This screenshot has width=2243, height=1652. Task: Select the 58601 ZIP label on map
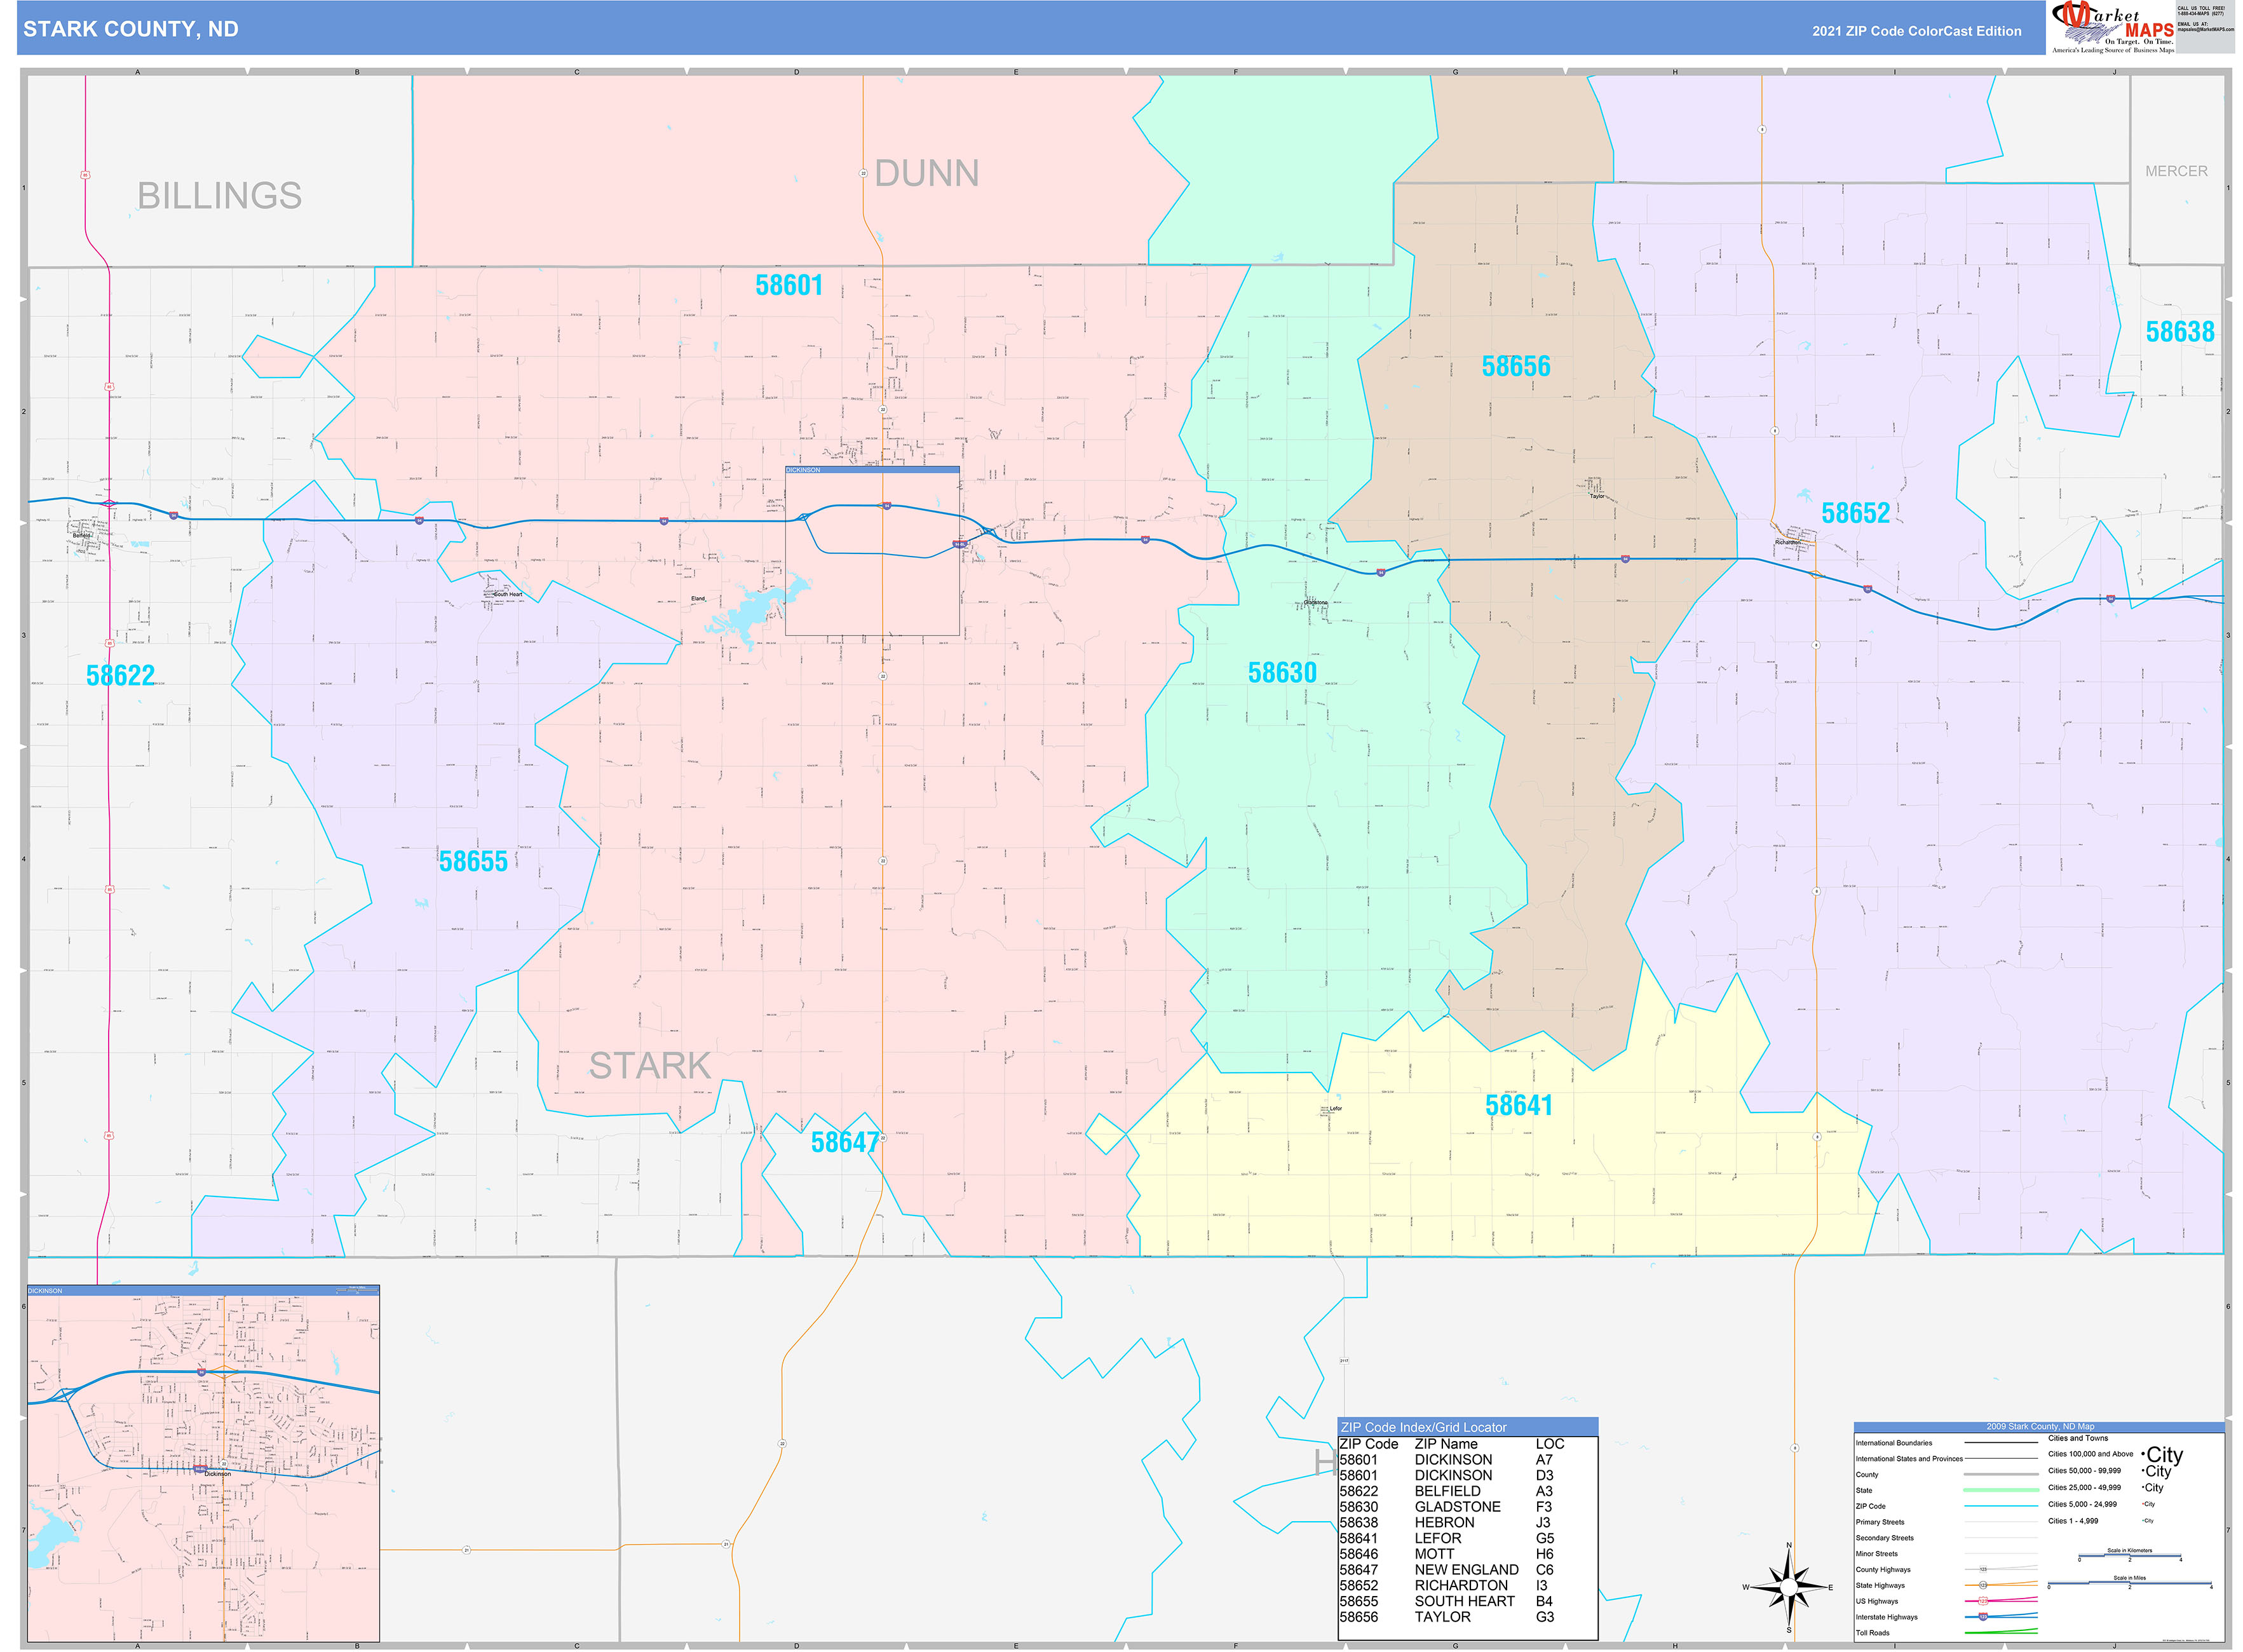(789, 286)
